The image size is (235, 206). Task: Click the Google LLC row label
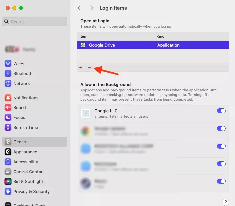106,111
